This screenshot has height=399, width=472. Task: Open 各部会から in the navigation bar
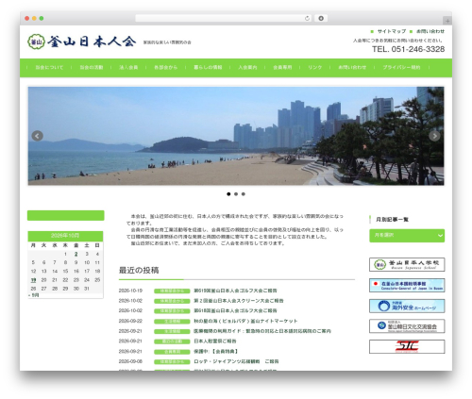click(165, 67)
